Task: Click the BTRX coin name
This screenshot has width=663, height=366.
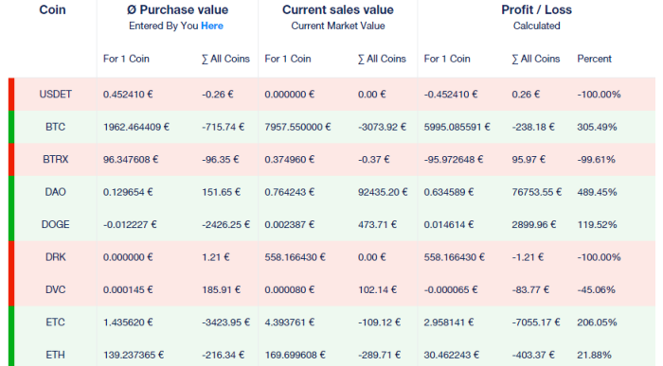Action: click(55, 159)
